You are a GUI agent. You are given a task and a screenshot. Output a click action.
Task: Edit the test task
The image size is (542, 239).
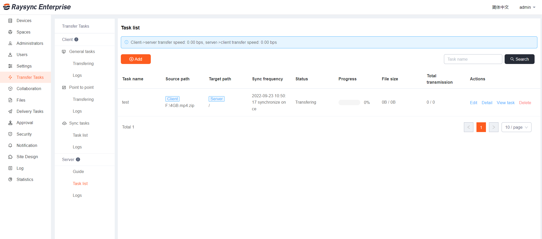point(474,103)
